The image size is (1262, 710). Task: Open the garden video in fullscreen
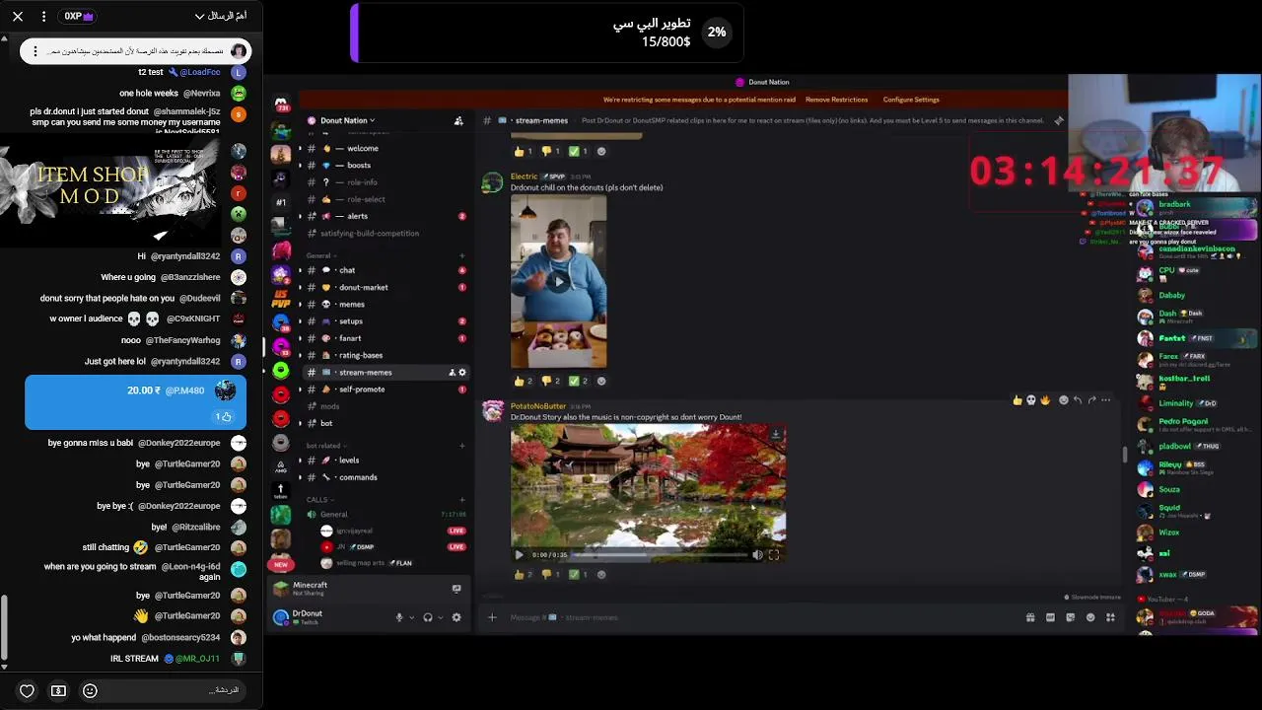[774, 555]
